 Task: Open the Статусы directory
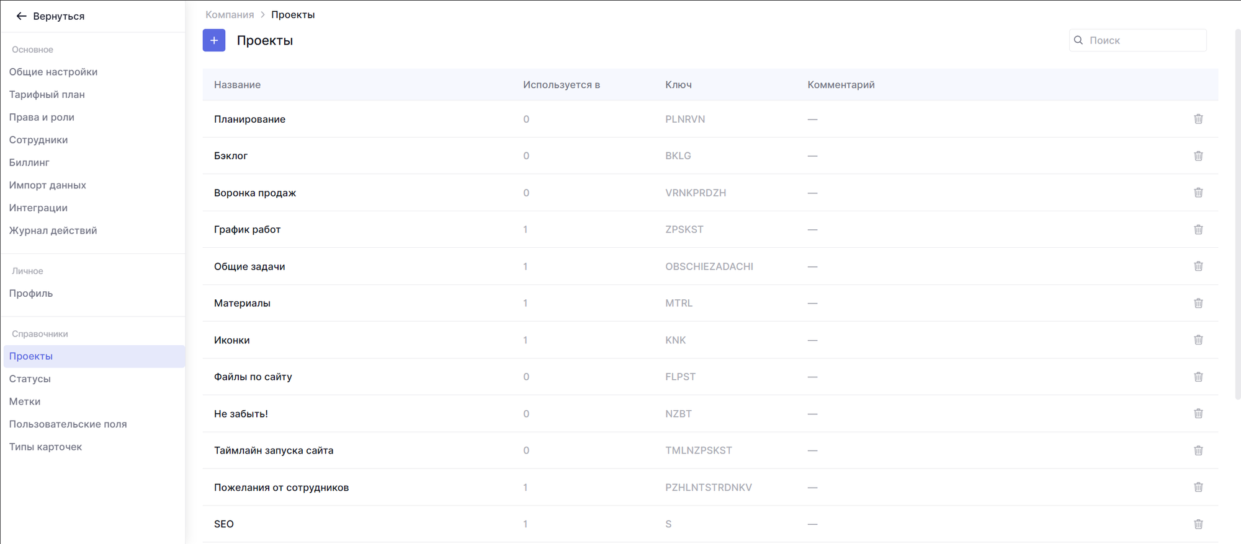point(30,379)
